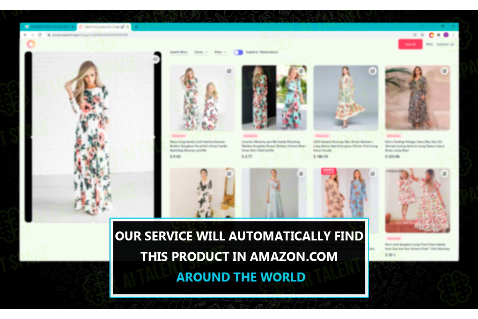Click the corner icon on the runway dress card
This screenshot has height=319, width=478.
pos(372,71)
